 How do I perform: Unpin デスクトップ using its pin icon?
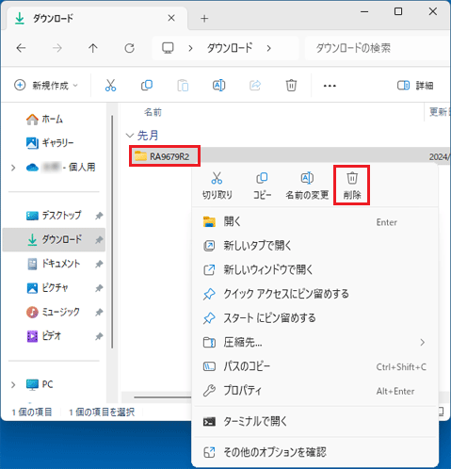coord(99,216)
